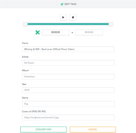The width and height of the screenshot is (136, 133).
Task: Click the Album label
Action: point(25,71)
